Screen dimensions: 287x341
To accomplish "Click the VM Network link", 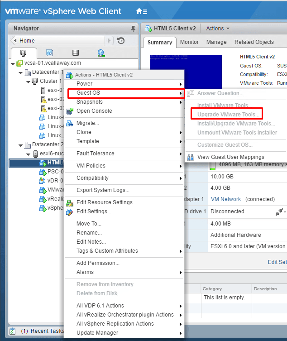I will [226, 199].
